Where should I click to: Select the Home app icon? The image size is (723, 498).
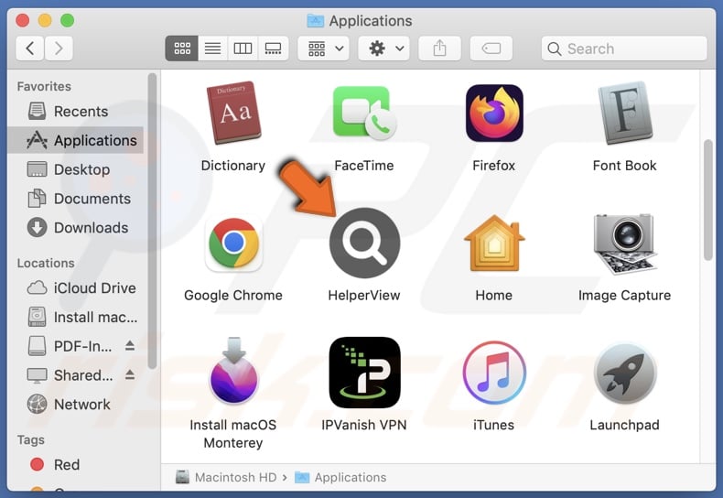click(x=494, y=243)
